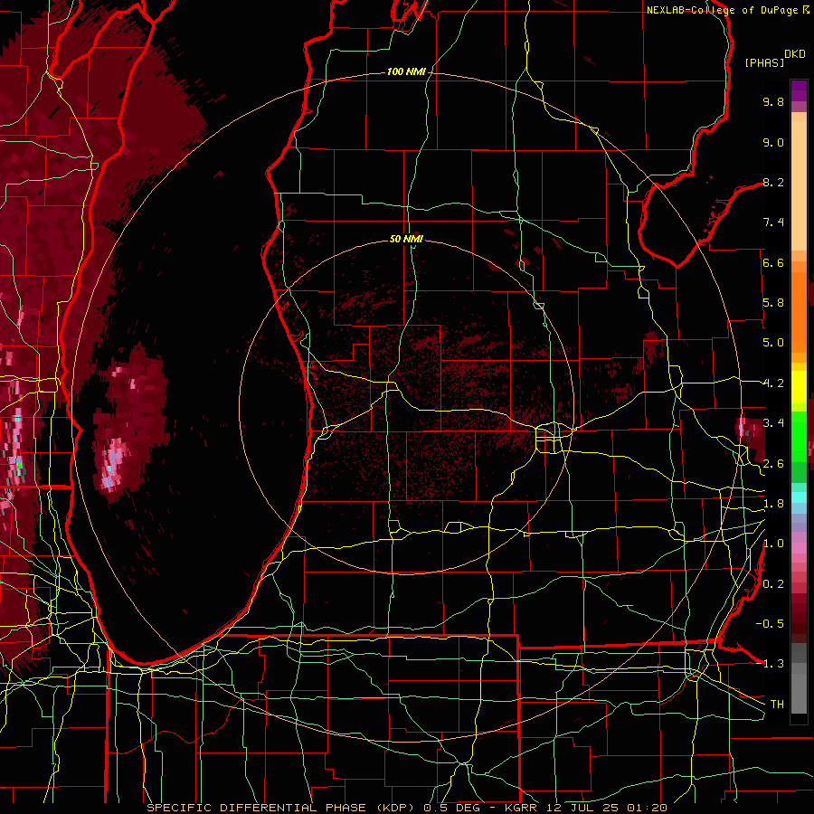This screenshot has height=814, width=814.
Task: Pick the cyan band on the color scale
Action: (799, 497)
